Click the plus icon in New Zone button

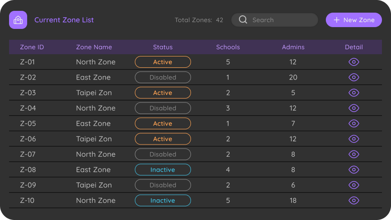337,20
